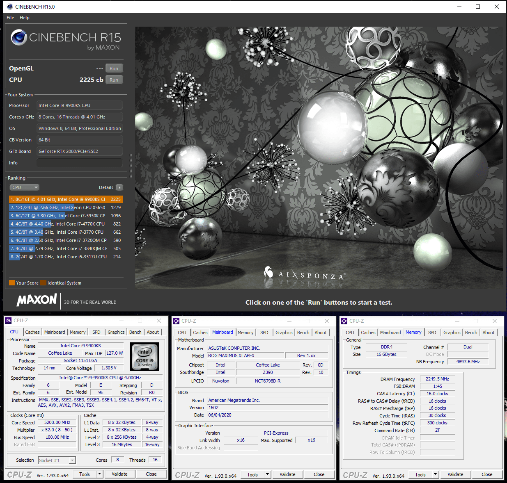Open the File menu in Cinebench
The image size is (507, 483).
click(x=10, y=18)
